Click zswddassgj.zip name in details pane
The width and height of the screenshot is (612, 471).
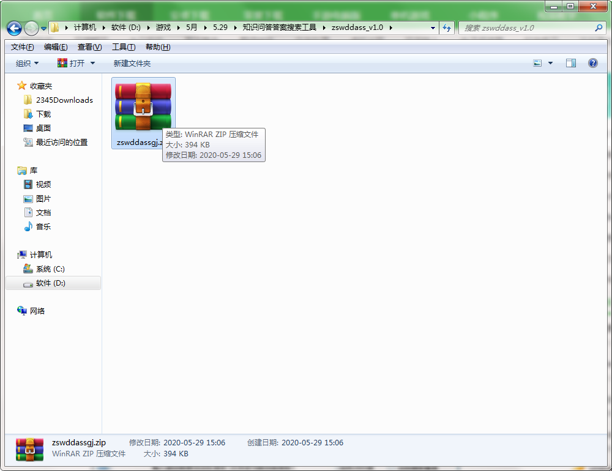pyautogui.click(x=79, y=442)
